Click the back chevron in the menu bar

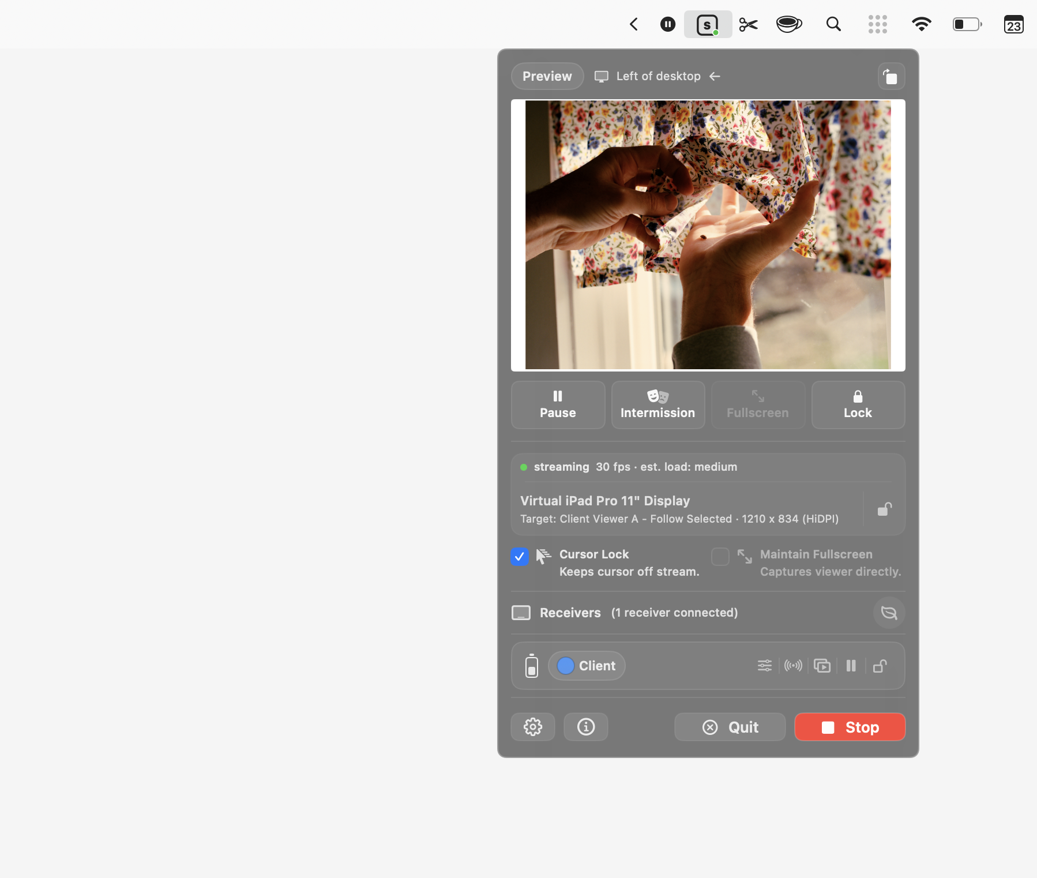click(634, 24)
